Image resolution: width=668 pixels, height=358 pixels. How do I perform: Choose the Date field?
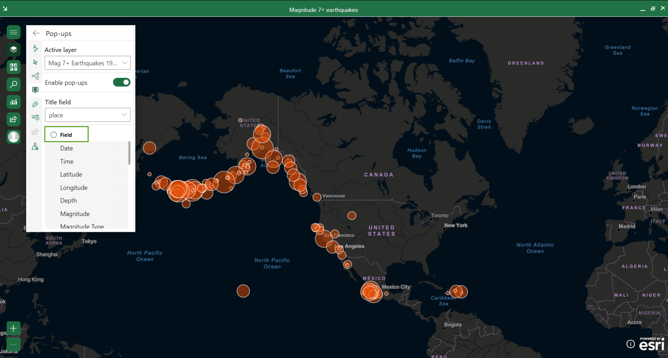click(66, 148)
